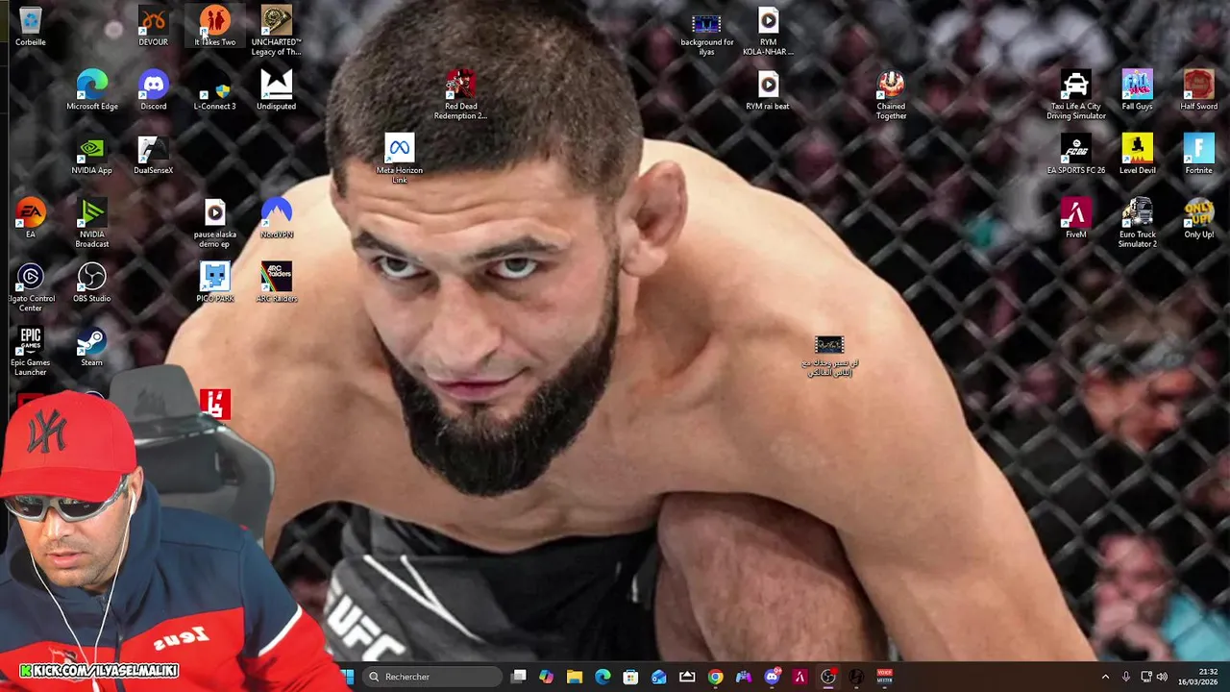Open Outlook mail from the taskbar
The width and height of the screenshot is (1230, 692).
pyautogui.click(x=658, y=677)
